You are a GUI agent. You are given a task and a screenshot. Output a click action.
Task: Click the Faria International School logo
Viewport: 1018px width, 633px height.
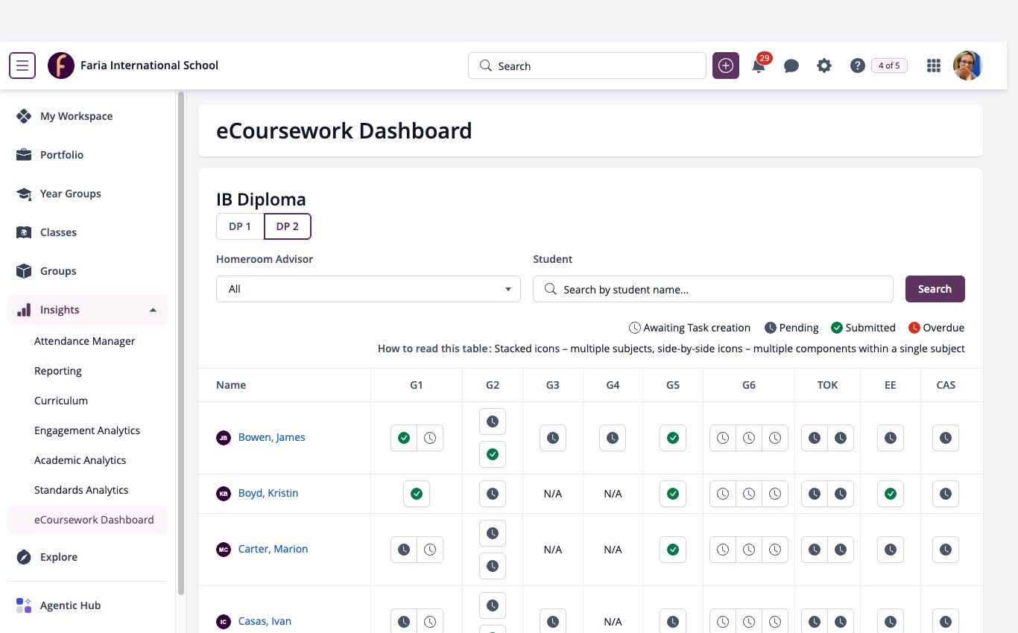(x=61, y=66)
